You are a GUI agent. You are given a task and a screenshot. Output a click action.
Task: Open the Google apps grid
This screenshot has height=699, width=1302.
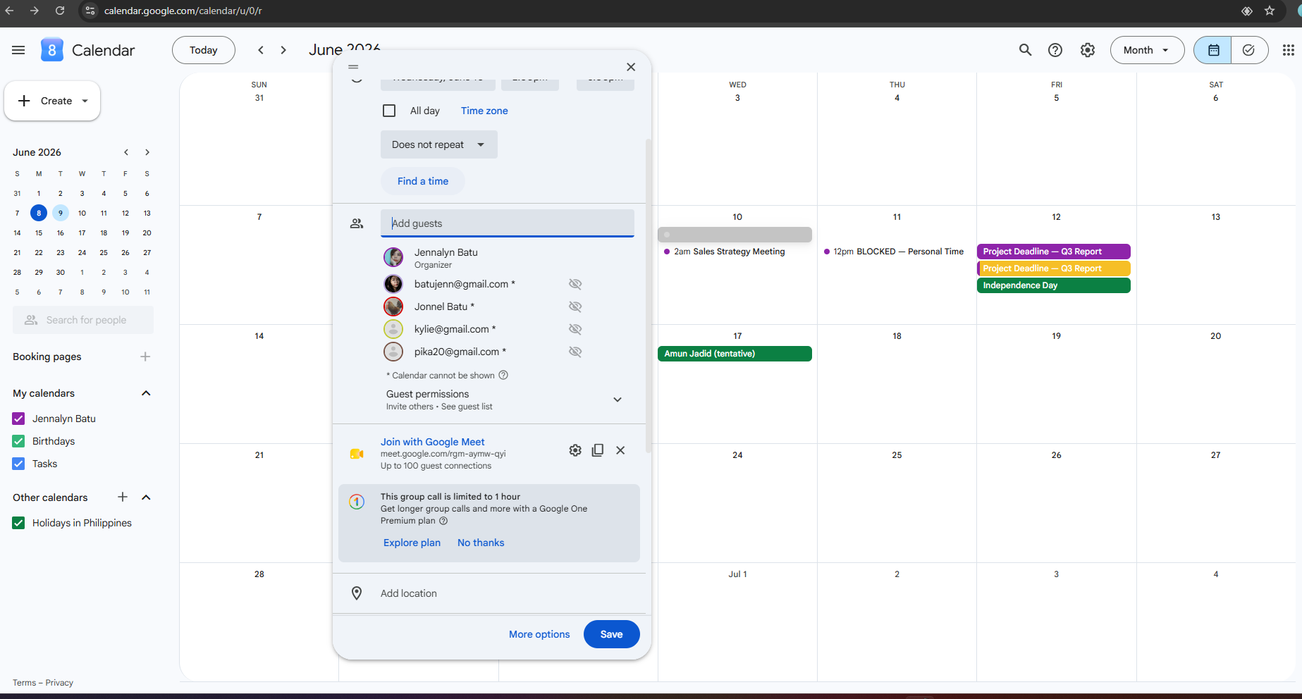(1288, 50)
